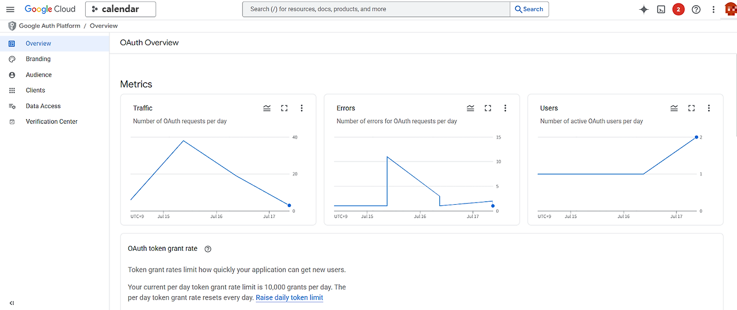
Task: Click 'Number of active OAuth users per day' subtitle
Action: [591, 121]
